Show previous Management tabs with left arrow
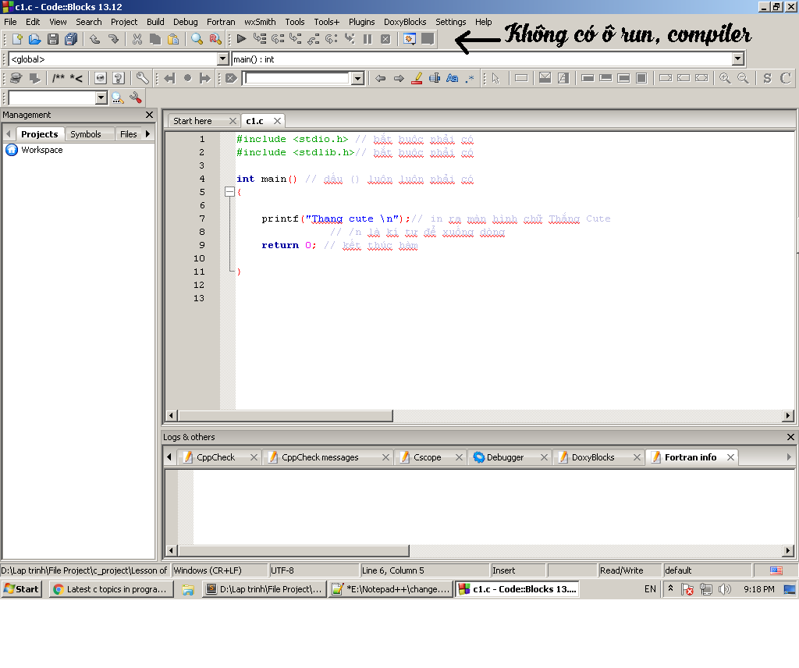This screenshot has height=668, width=799. [8, 134]
